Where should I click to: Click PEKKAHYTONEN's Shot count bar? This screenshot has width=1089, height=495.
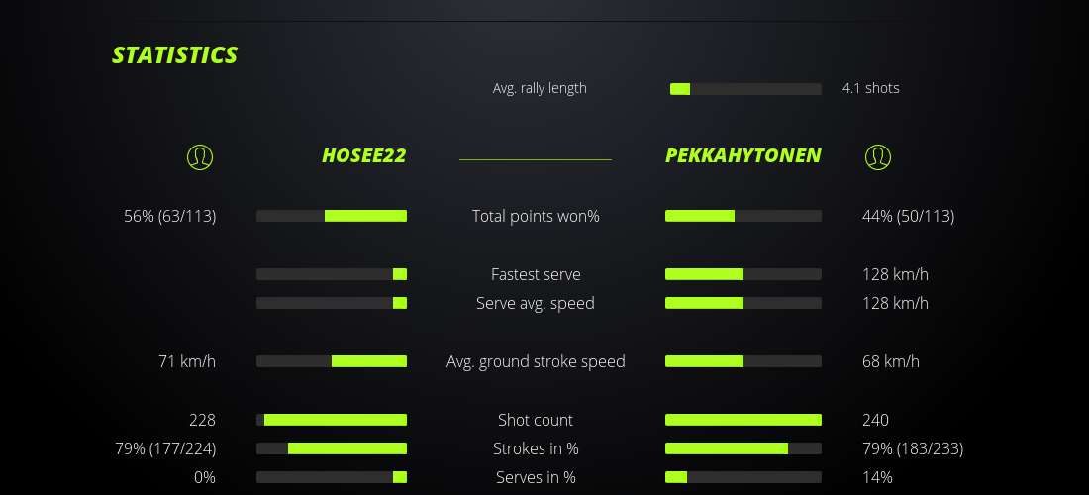[742, 420]
